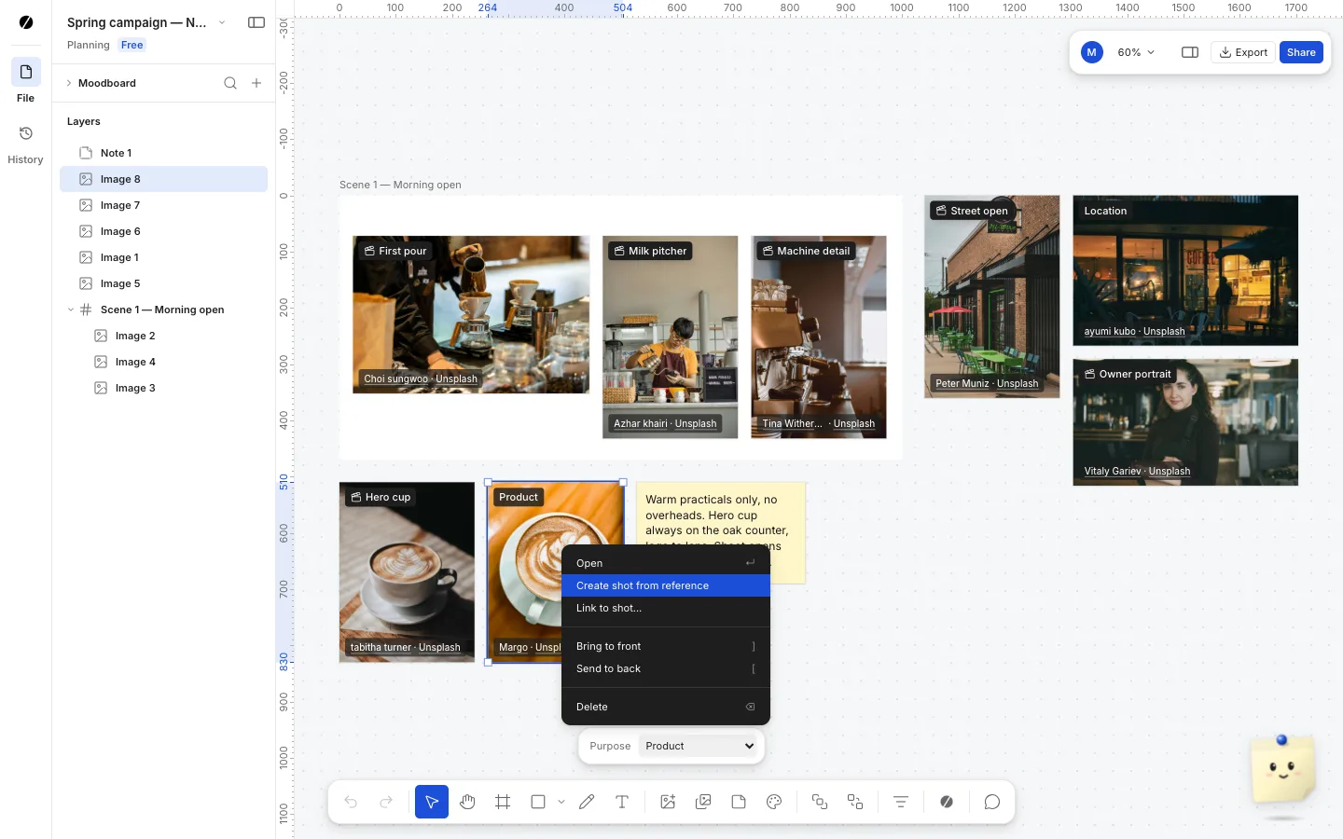Click the group objects icon
Image resolution: width=1343 pixels, height=839 pixels.
point(820,802)
